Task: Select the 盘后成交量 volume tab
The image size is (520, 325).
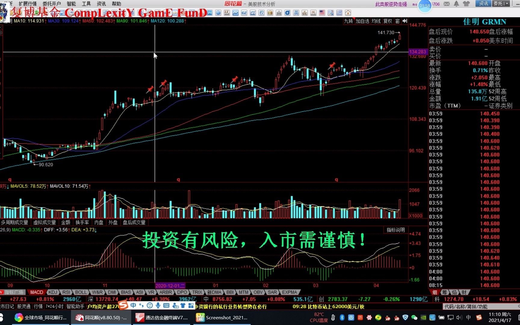Action: click(x=134, y=222)
